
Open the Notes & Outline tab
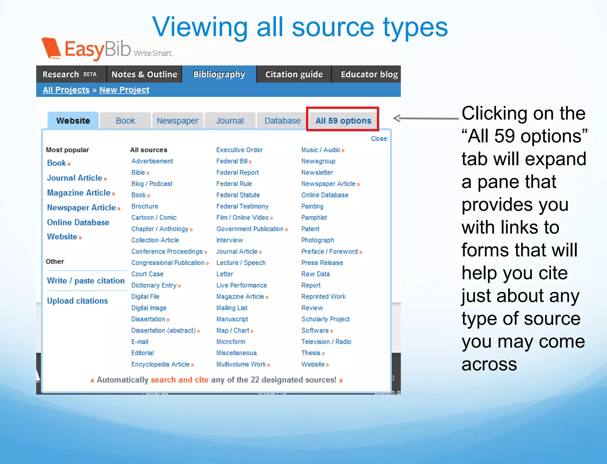tap(144, 74)
